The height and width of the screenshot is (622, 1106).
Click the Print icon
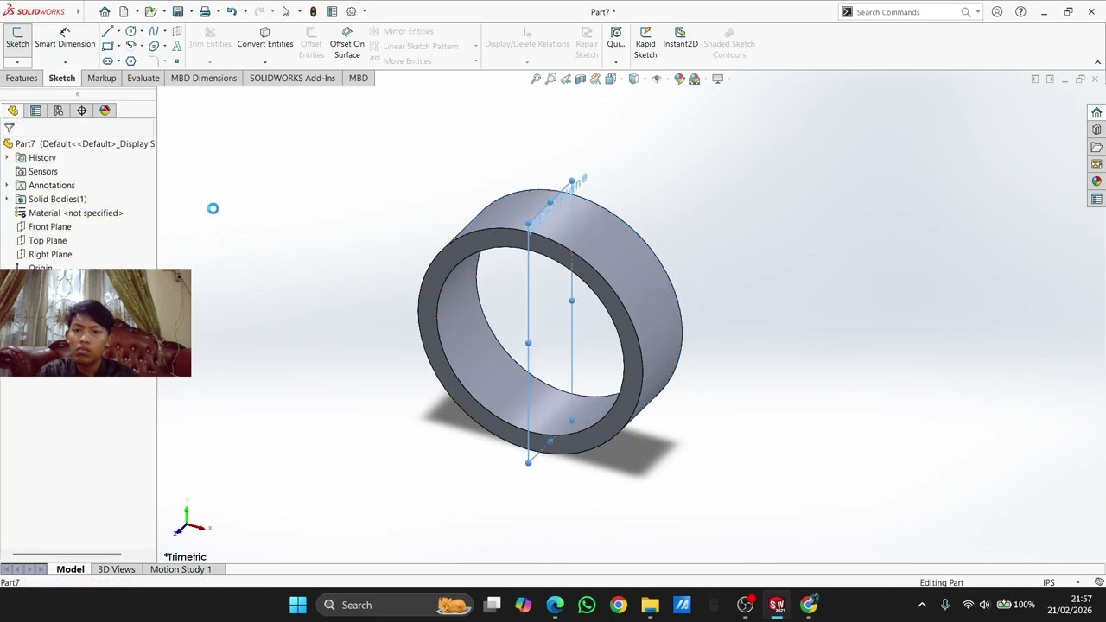pyautogui.click(x=205, y=11)
